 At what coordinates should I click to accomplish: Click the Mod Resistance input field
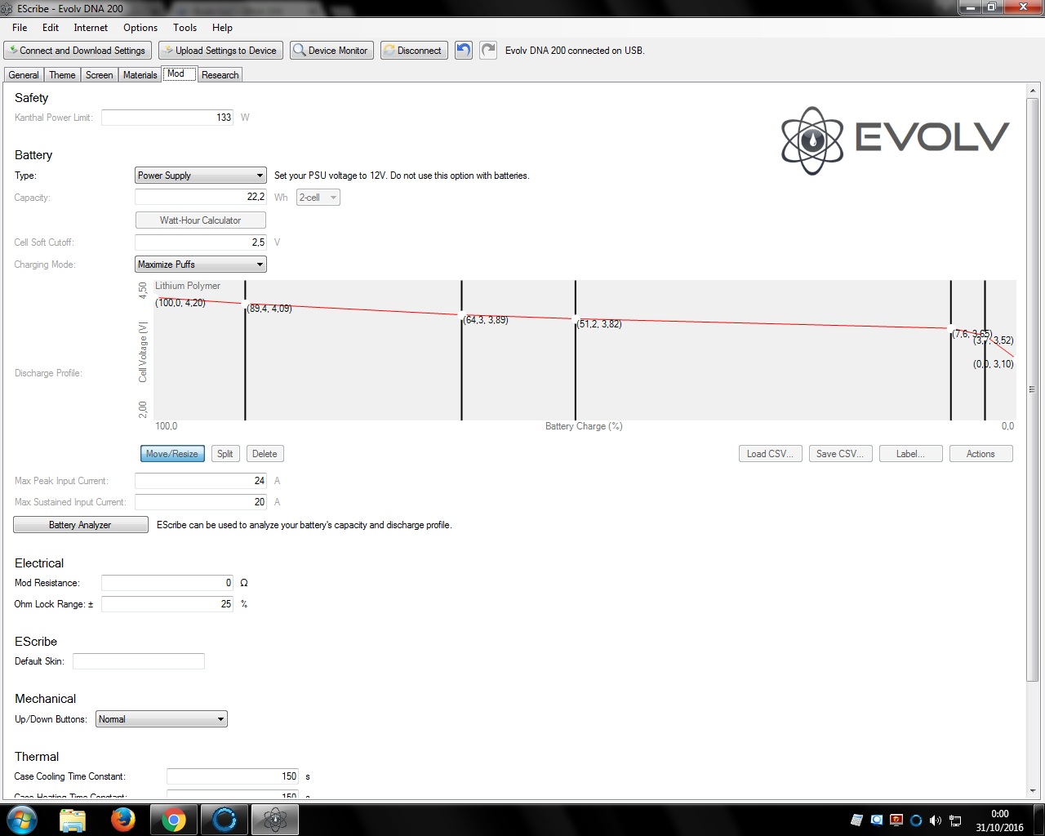(167, 583)
